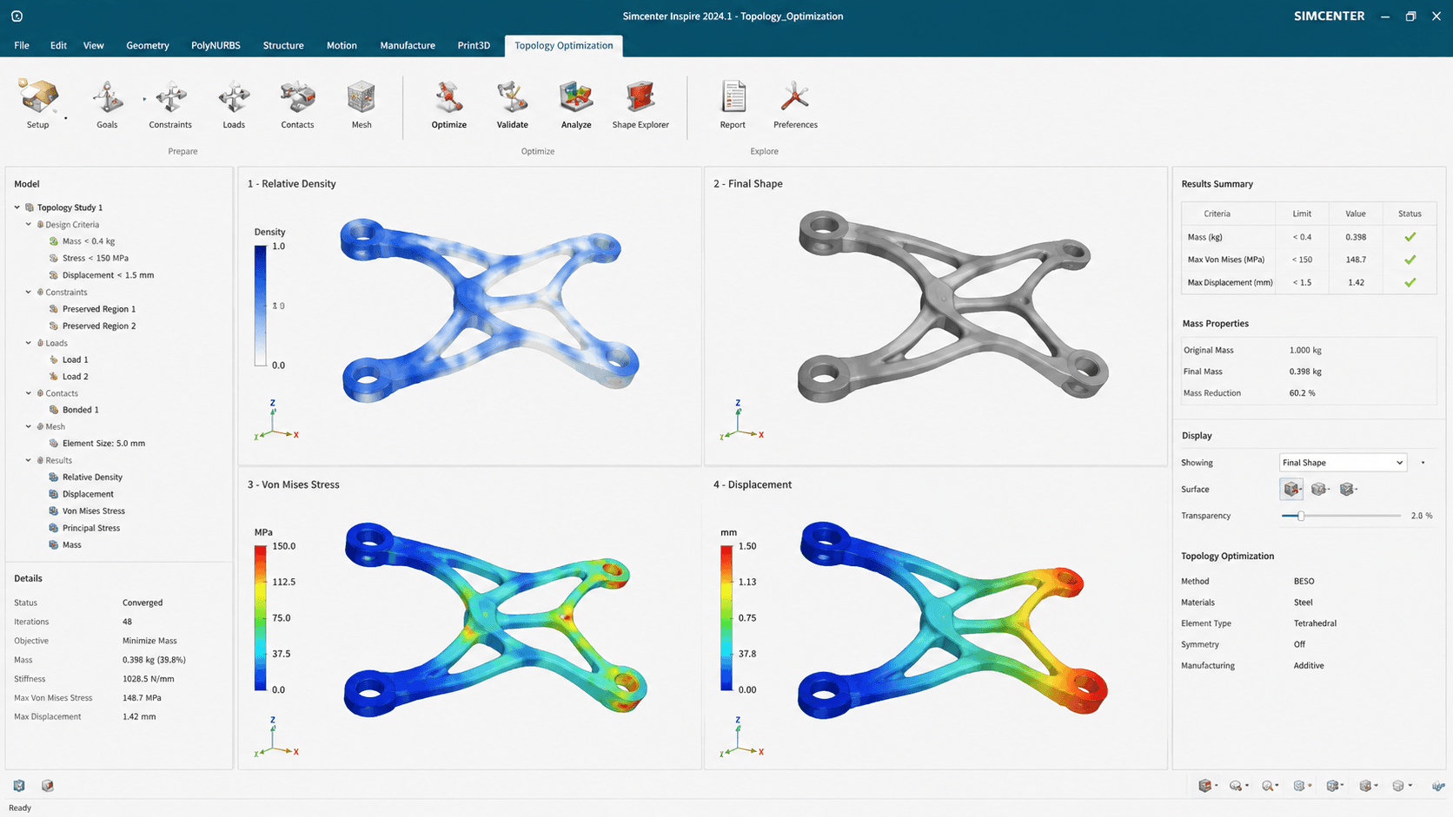Click the Goals ribbon icon
This screenshot has height=817, width=1453.
click(107, 103)
